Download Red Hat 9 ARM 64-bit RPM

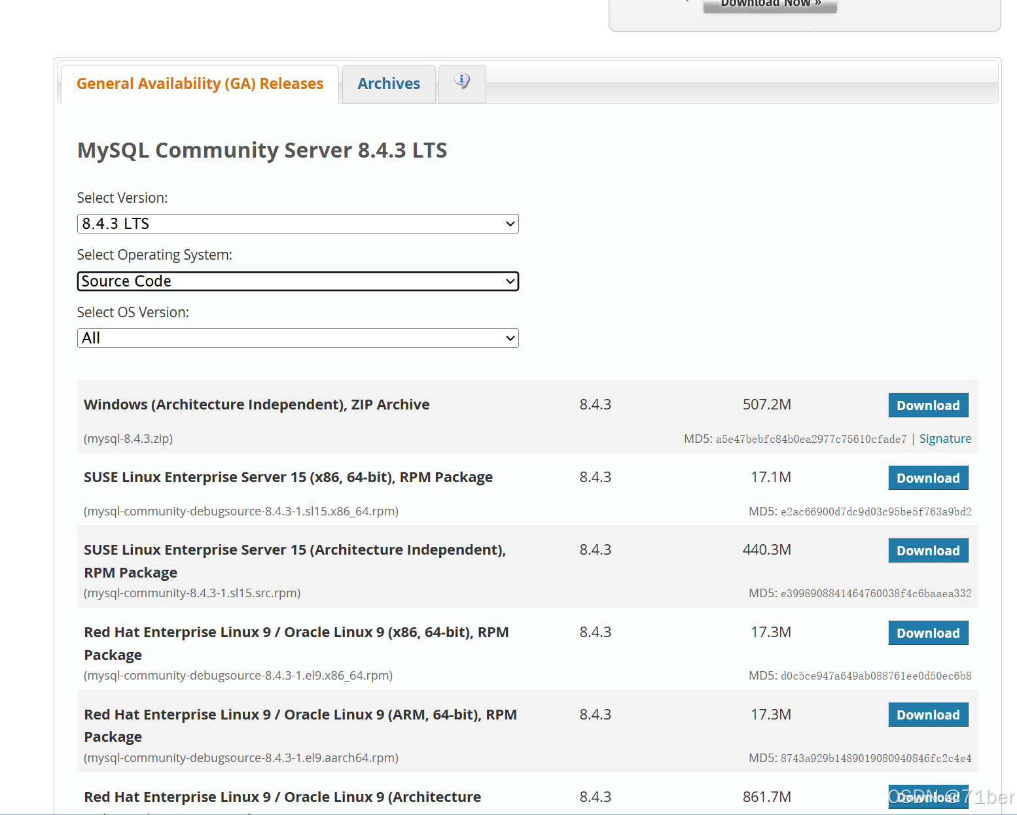[x=928, y=715]
